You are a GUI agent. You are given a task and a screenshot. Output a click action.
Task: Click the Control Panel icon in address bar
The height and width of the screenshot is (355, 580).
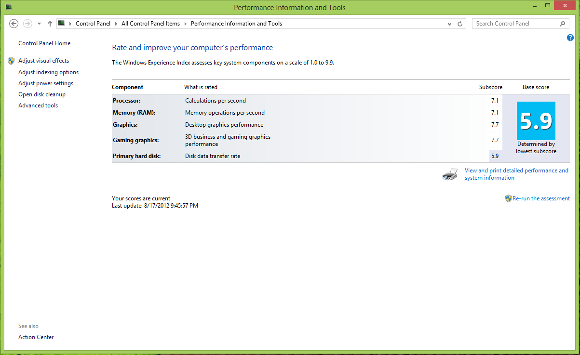[x=61, y=23]
